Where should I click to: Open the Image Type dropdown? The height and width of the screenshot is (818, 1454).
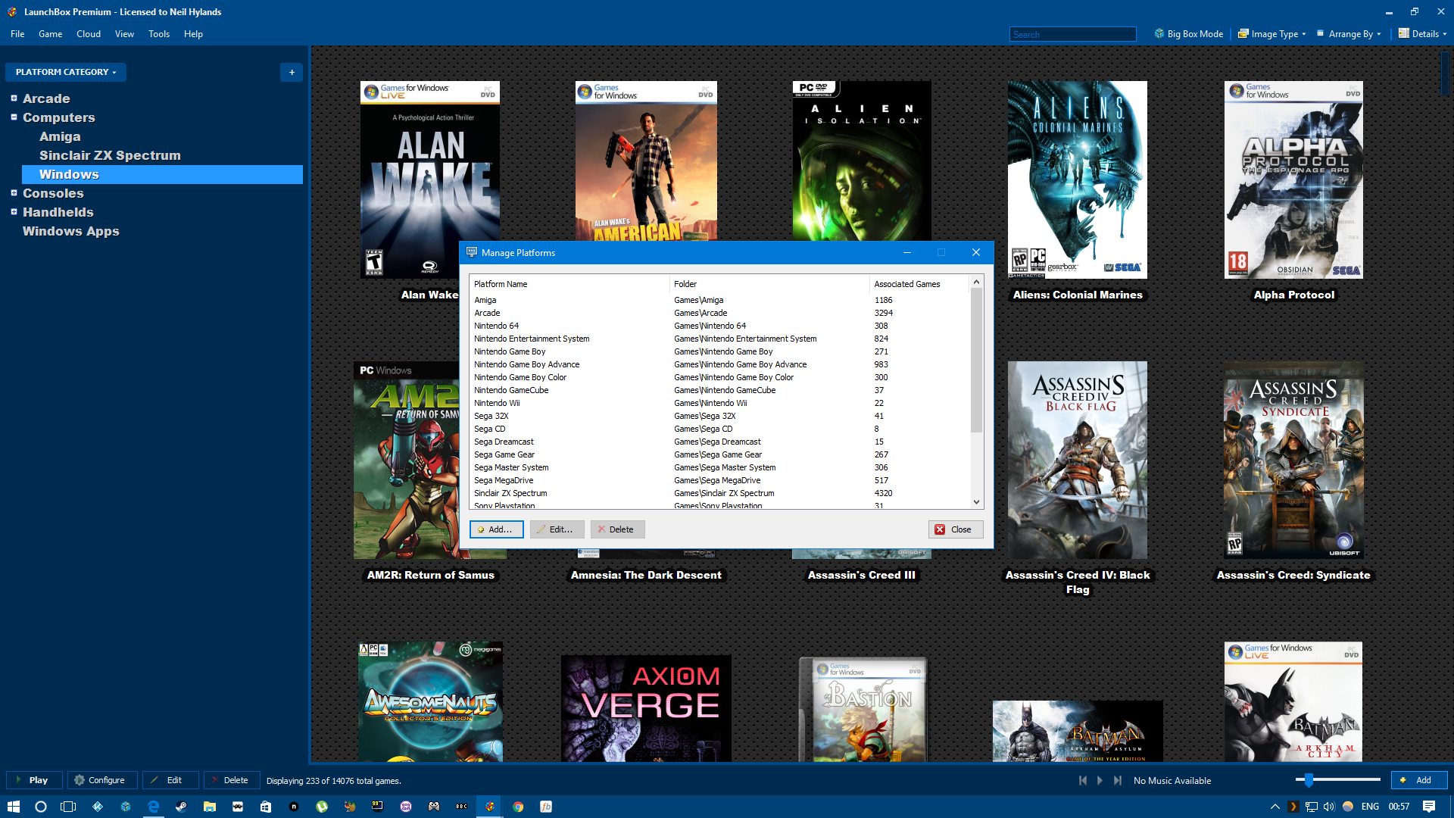pos(1272,34)
